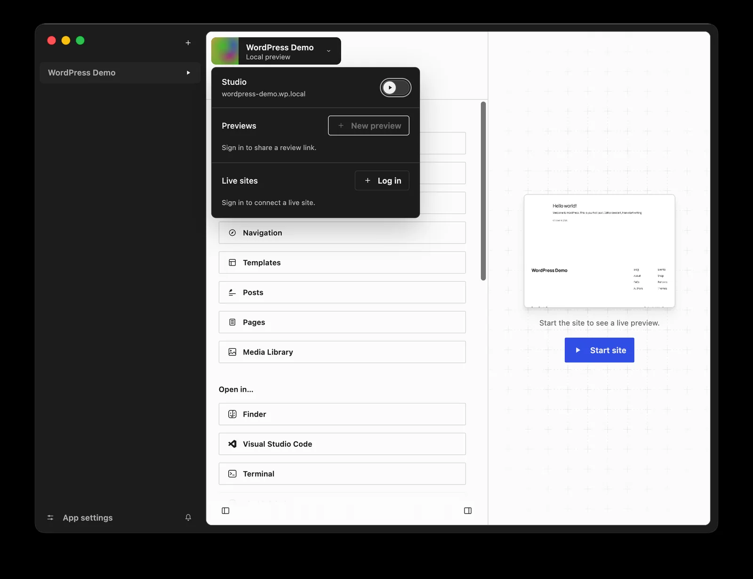Image resolution: width=753 pixels, height=579 pixels.
Task: Open the Navigation compass icon
Action: (x=232, y=233)
